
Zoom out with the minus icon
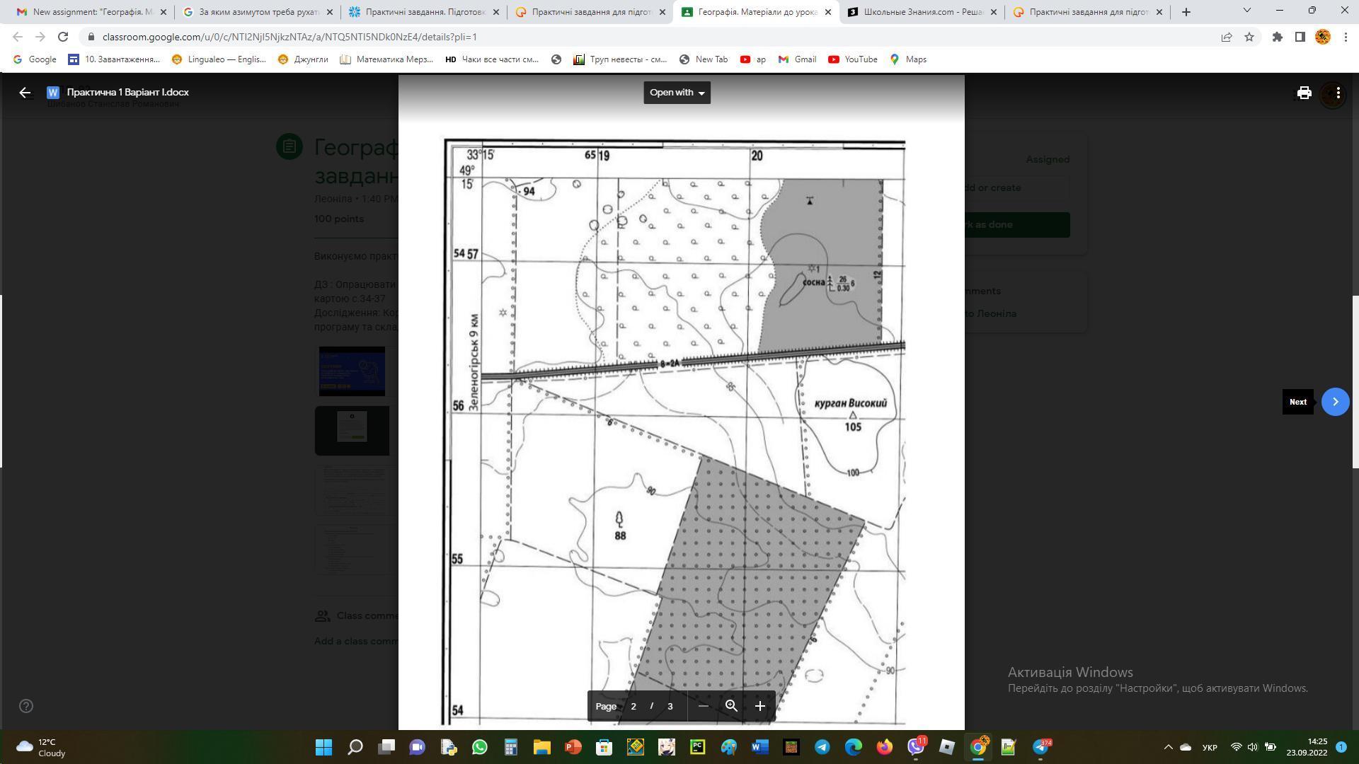click(x=703, y=706)
